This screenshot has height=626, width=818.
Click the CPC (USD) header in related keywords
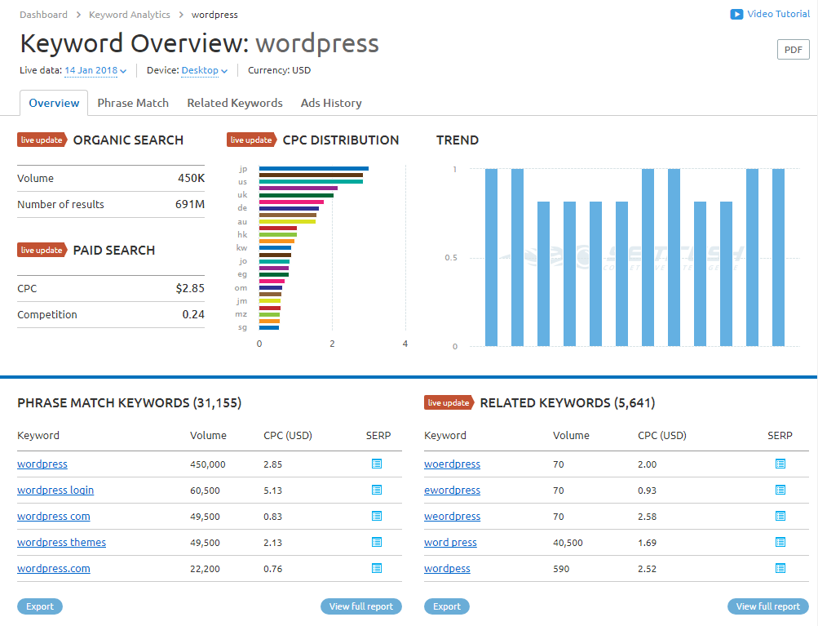[662, 436]
